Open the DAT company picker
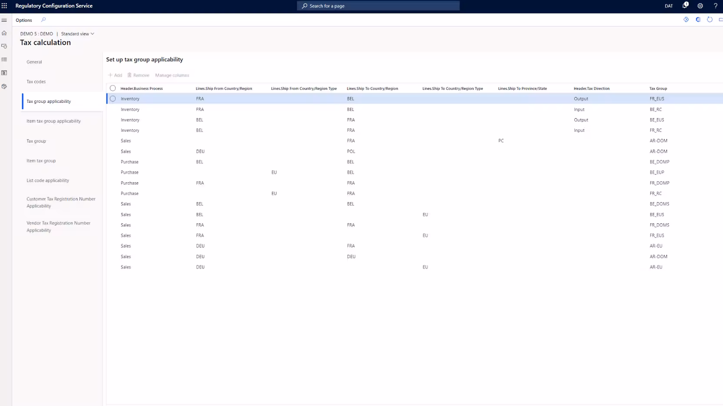 click(668, 6)
